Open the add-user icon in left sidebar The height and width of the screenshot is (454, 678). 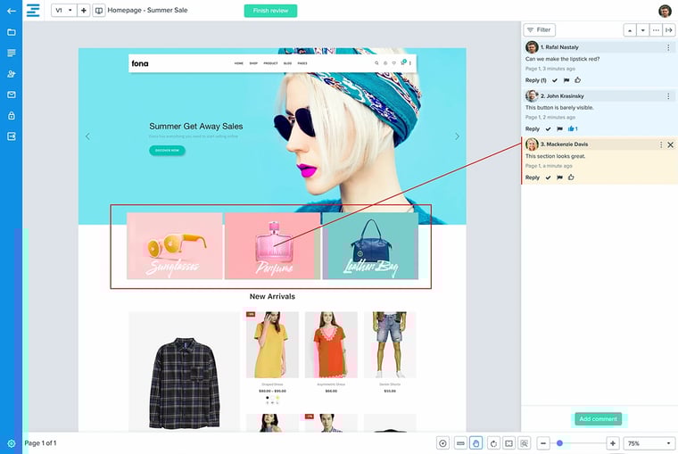[12, 74]
